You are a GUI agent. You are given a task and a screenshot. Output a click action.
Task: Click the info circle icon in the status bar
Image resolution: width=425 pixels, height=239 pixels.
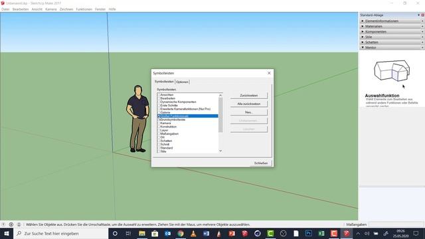[11, 224]
